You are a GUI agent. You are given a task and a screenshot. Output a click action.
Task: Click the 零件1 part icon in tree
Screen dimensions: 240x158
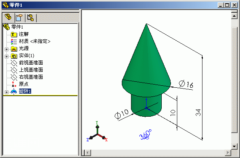point(6,27)
